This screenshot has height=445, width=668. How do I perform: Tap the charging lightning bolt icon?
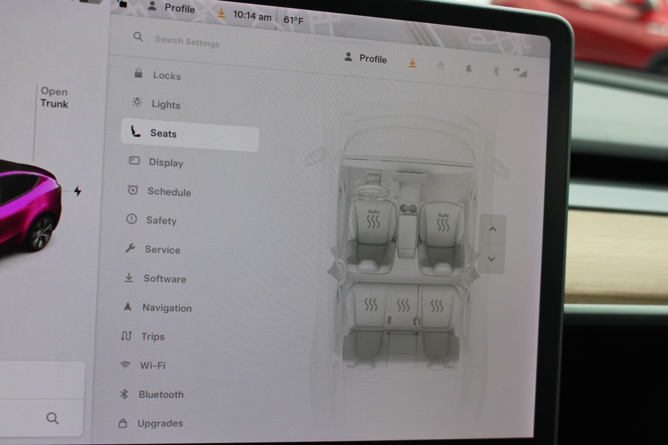78,191
